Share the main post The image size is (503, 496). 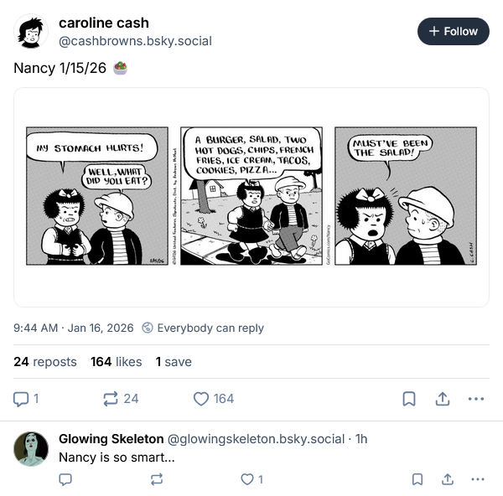click(x=443, y=399)
